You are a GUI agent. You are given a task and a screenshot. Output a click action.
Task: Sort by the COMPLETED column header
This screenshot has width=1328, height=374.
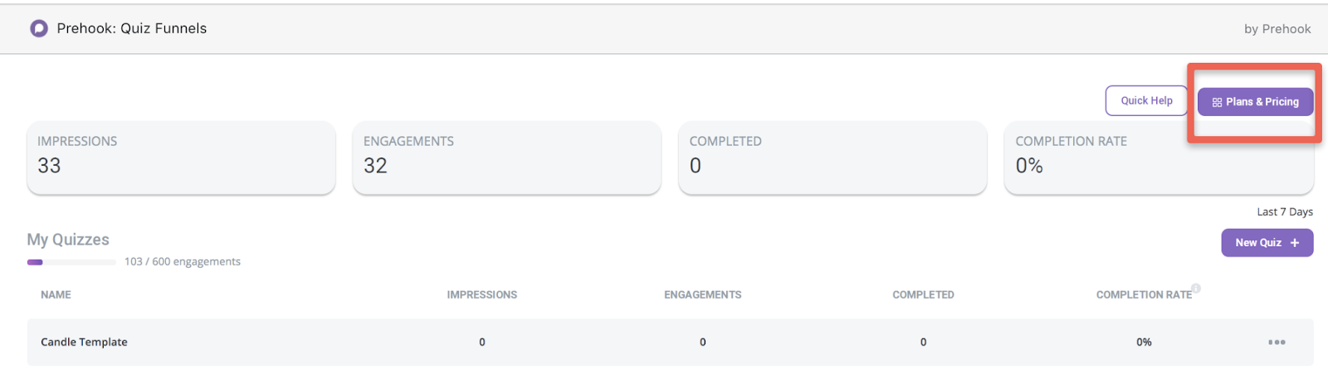923,294
